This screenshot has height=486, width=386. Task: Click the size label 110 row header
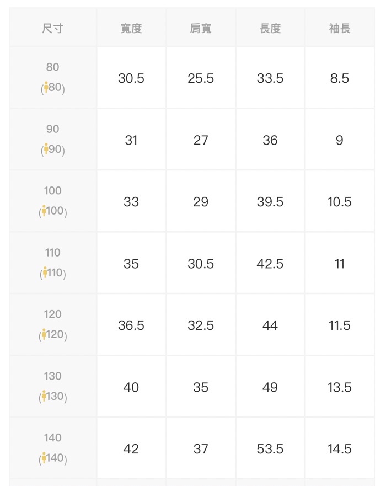(53, 263)
